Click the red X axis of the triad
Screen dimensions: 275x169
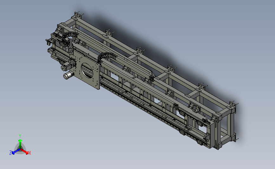point(24,151)
